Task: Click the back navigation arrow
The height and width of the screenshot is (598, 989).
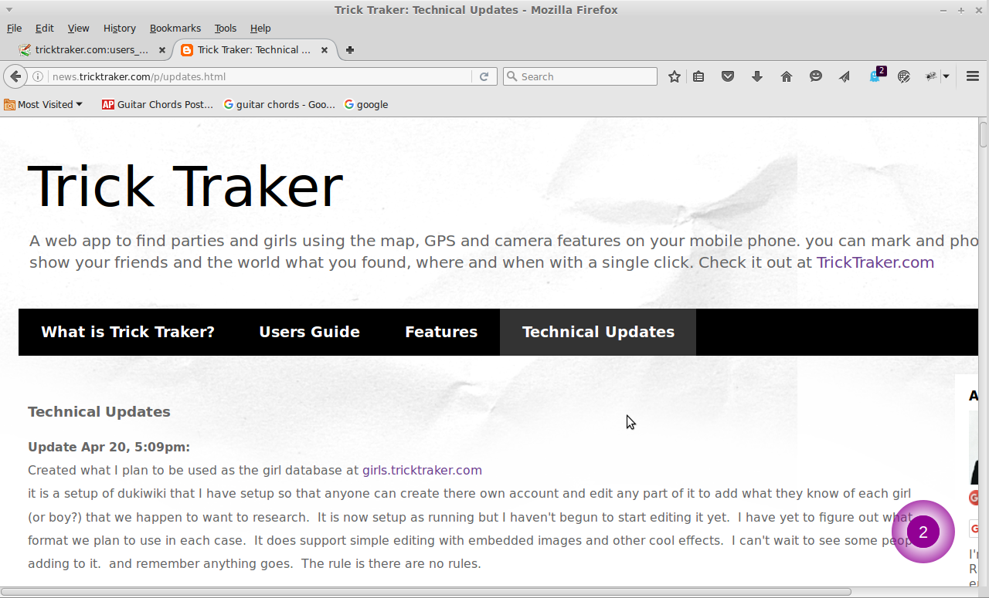Action: [x=15, y=76]
